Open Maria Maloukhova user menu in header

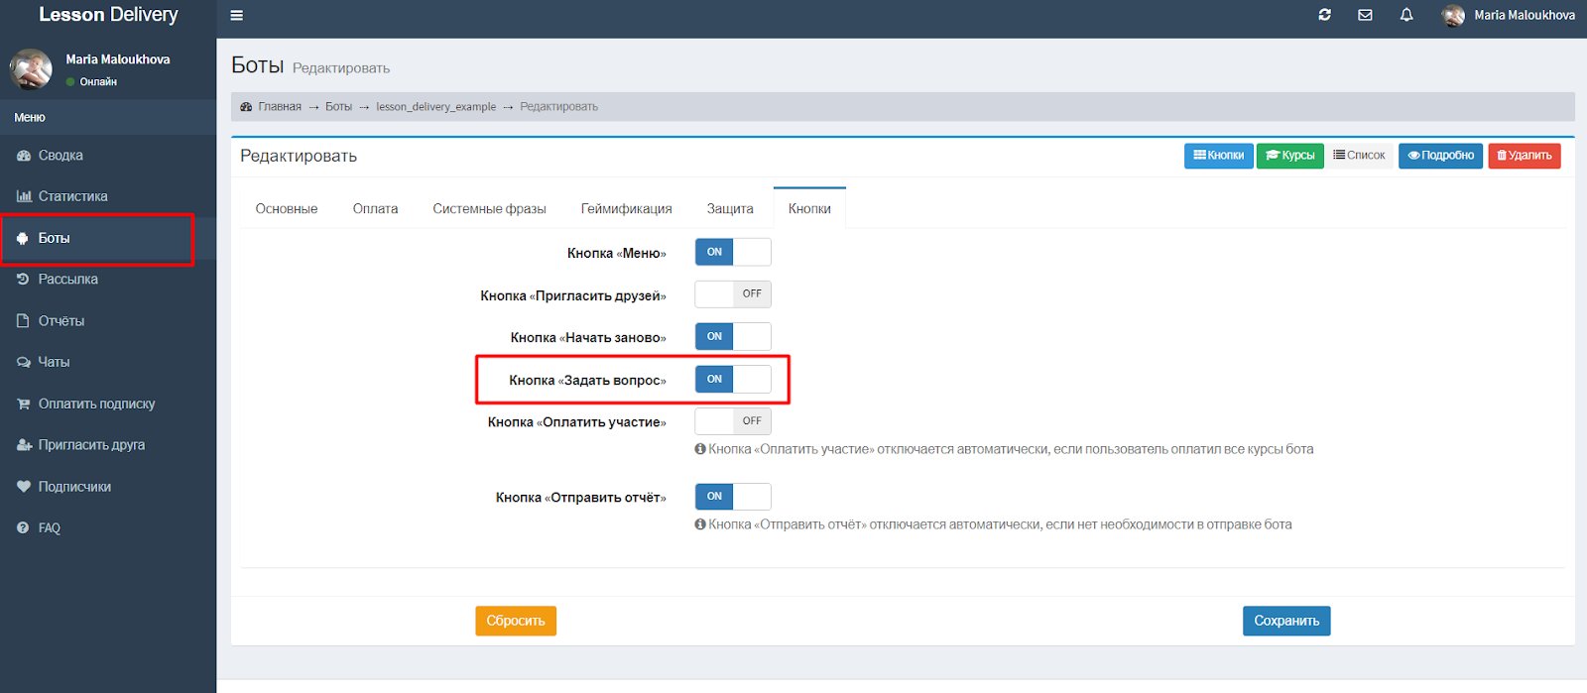coord(1510,15)
